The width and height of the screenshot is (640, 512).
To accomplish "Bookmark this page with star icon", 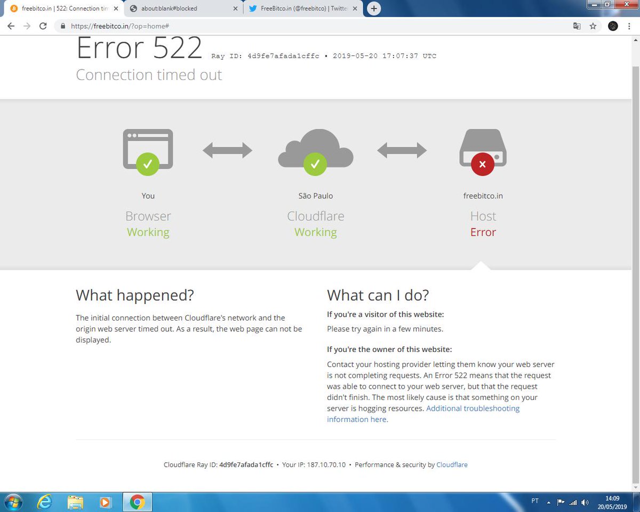I will tap(593, 26).
